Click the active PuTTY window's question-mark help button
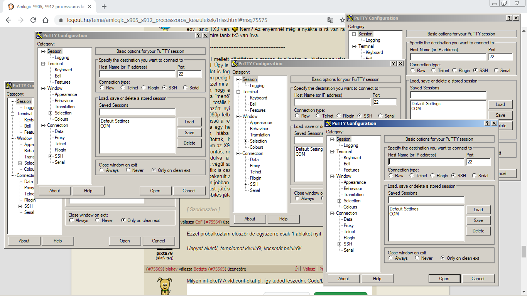The image size is (527, 296). pyautogui.click(x=487, y=123)
